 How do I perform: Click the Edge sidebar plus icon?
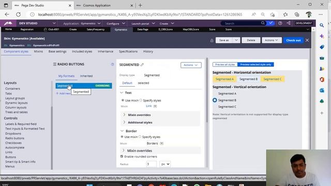322,113
